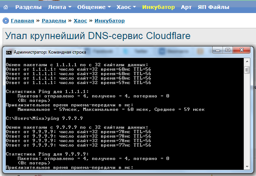
Task: Maximize the command prompt window
Action: [x=228, y=50]
